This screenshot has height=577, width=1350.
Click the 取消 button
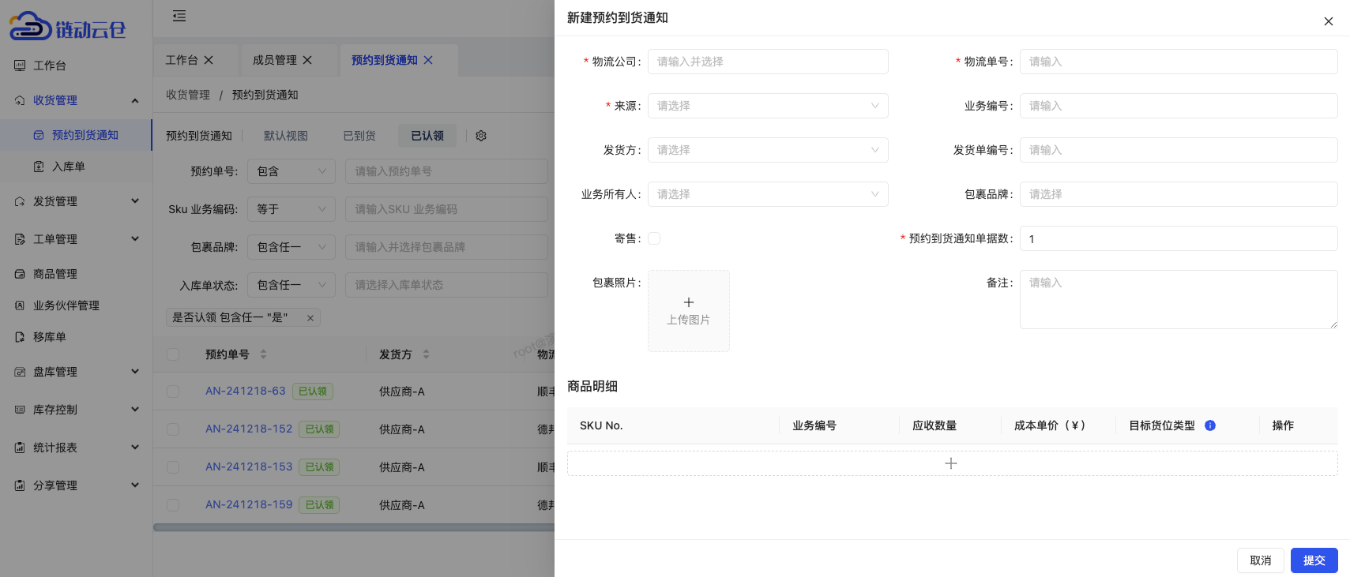1261,560
